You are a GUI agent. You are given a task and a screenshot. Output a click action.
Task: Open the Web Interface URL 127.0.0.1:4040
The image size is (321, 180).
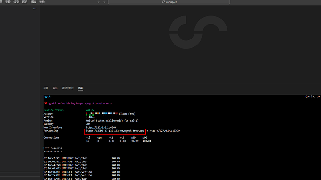[x=101, y=128]
